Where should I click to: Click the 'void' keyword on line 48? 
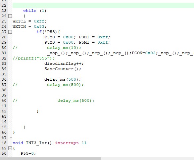click(18, 143)
